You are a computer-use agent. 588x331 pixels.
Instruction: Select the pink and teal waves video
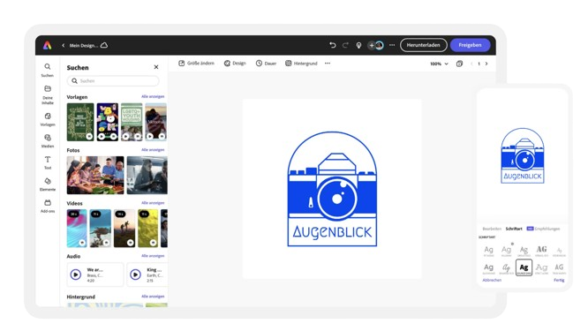77,229
